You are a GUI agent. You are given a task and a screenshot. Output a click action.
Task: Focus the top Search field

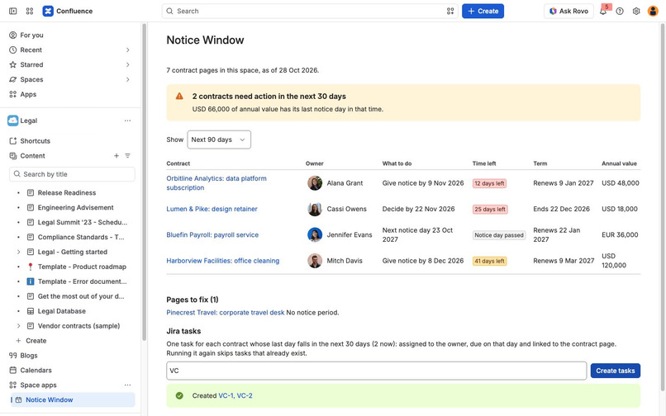point(310,11)
